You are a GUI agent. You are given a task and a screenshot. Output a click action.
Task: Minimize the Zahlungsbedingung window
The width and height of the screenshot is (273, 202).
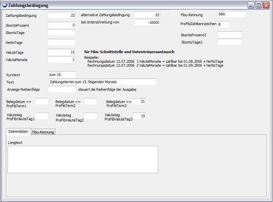(x=251, y=5)
